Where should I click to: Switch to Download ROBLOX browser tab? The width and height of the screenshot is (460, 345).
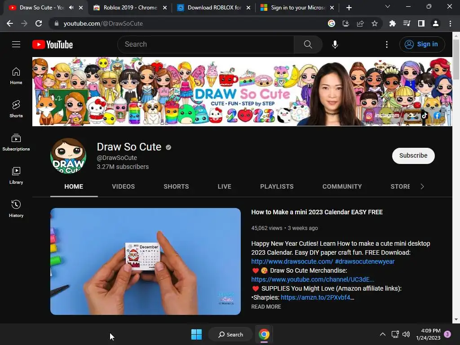pyautogui.click(x=214, y=8)
